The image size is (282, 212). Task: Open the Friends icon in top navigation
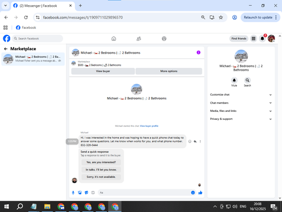coord(139,38)
